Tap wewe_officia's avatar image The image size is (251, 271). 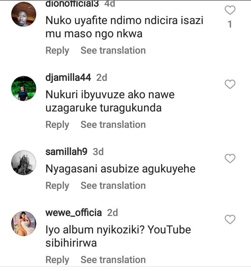(x=24, y=223)
